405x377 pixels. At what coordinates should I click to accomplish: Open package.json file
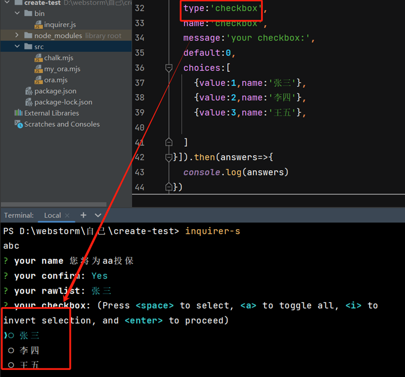click(55, 91)
